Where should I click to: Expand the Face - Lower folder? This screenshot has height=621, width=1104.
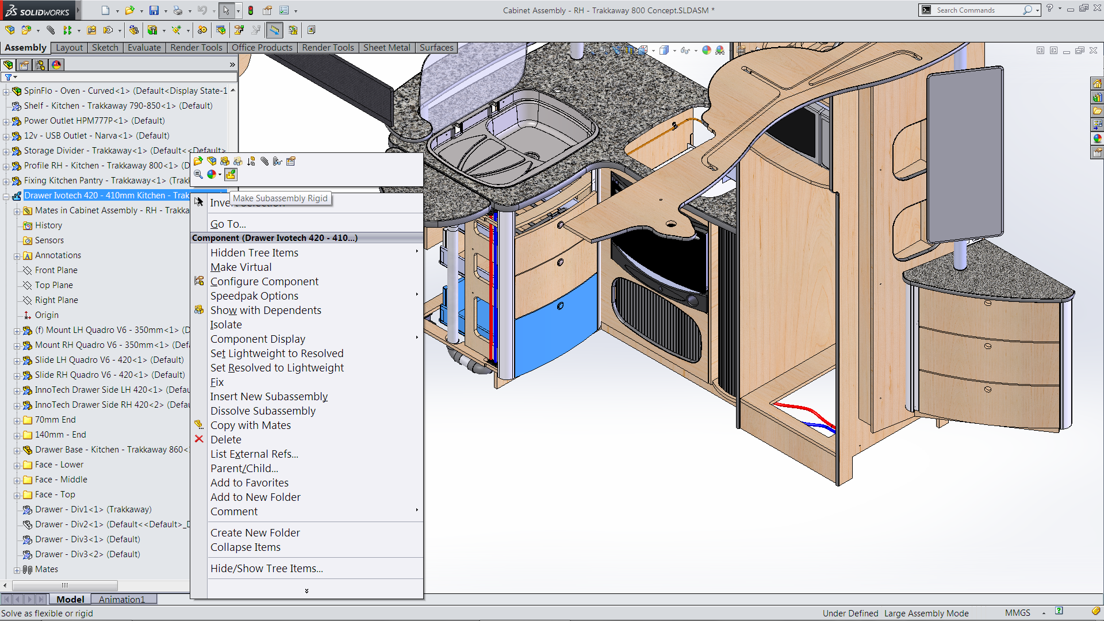pos(17,465)
